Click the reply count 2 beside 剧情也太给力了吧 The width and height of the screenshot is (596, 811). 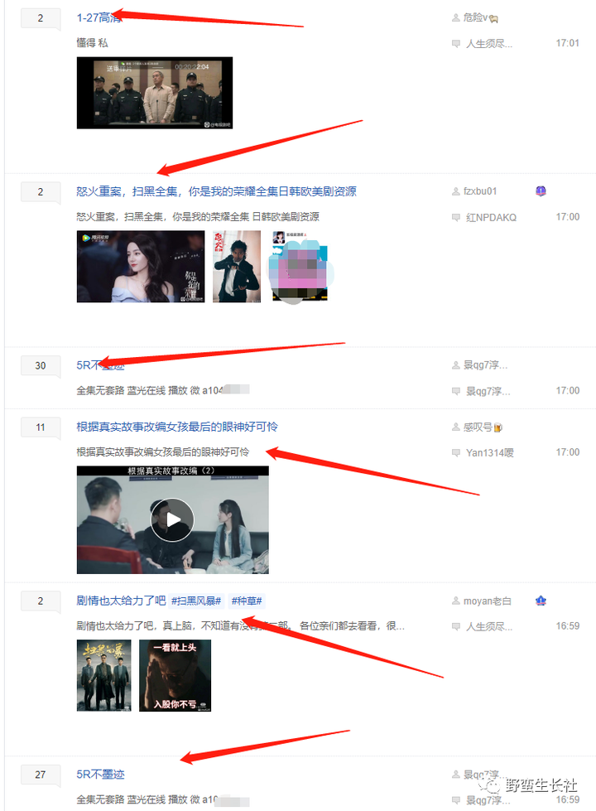pos(41,601)
